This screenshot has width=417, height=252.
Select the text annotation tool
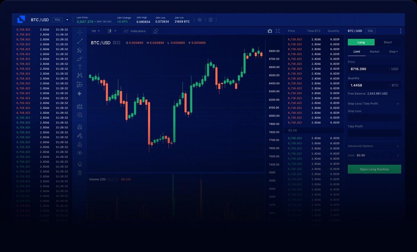(x=80, y=67)
